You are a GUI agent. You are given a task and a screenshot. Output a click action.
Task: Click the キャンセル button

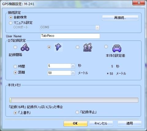tap(101, 123)
